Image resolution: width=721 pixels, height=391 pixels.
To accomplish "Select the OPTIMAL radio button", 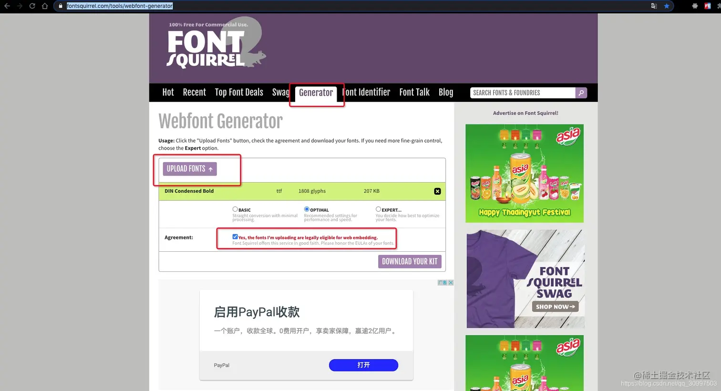I will pyautogui.click(x=307, y=209).
